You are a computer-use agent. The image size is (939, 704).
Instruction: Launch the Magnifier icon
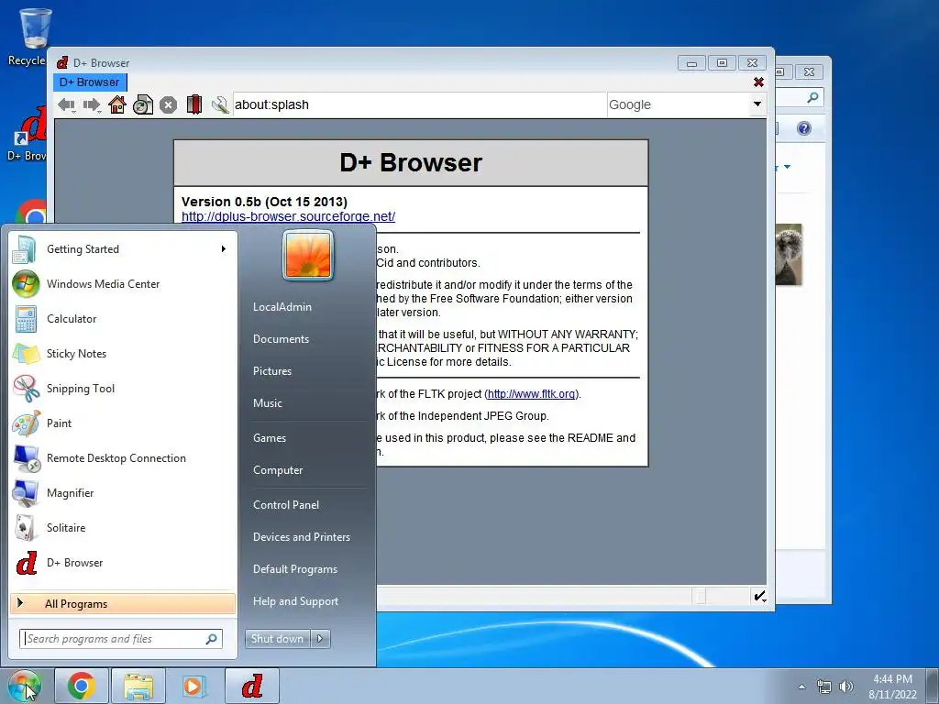coord(26,492)
